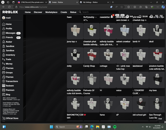Viewport: 166px width, 130px height.
Task: Select the westwood shirt thumbnail
Action: (x=141, y=56)
